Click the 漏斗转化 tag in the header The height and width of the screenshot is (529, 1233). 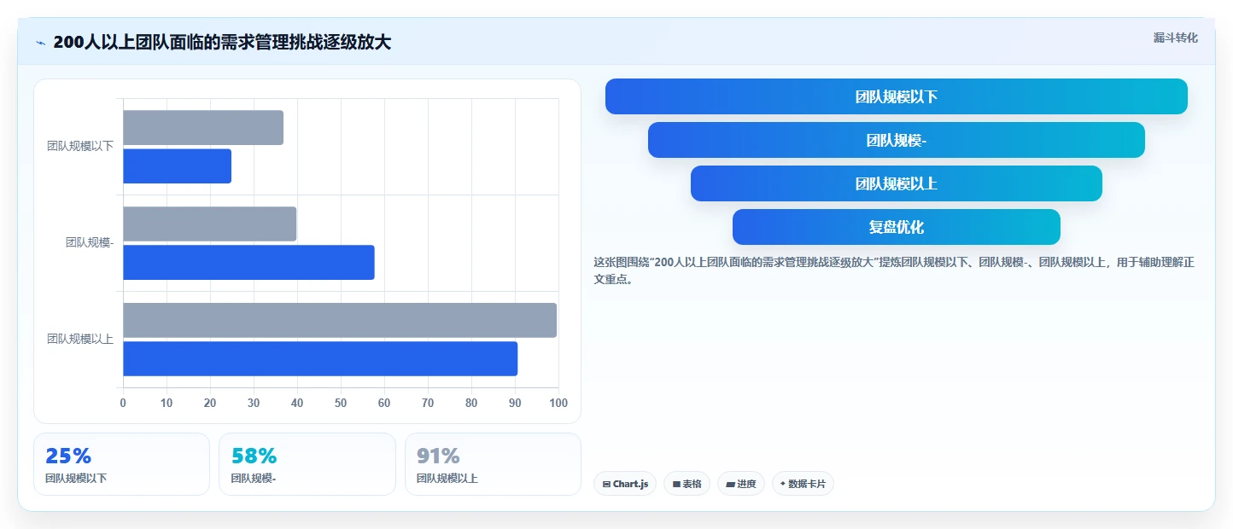click(1176, 38)
